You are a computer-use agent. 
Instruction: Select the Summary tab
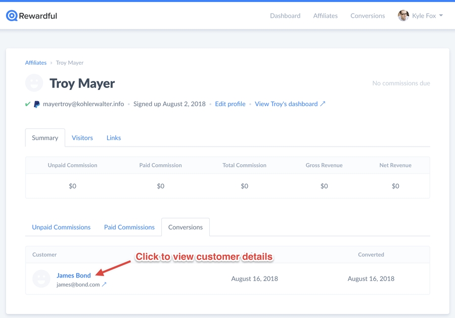coord(45,138)
